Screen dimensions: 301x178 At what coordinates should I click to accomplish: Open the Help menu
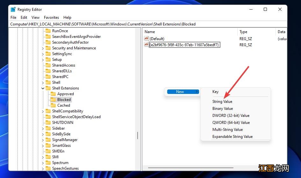(67, 18)
